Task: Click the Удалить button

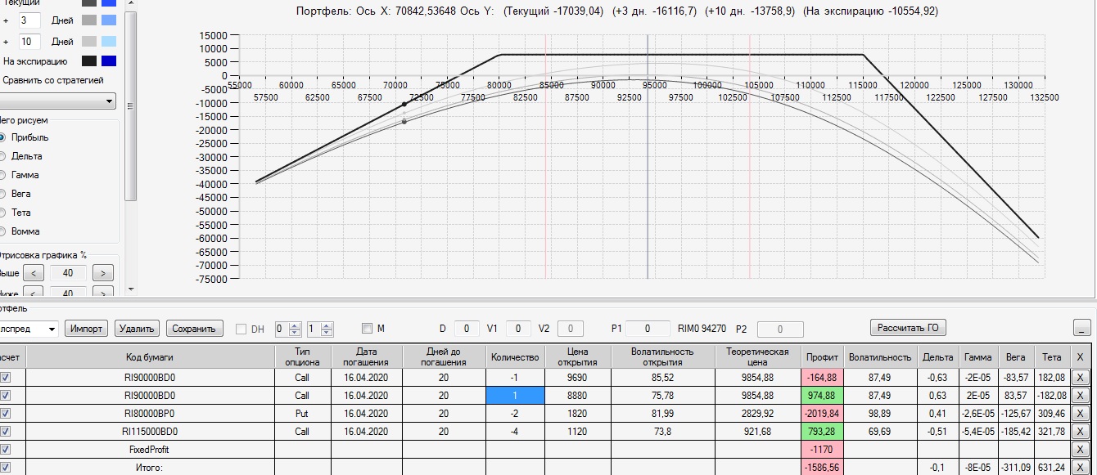Action: click(137, 329)
